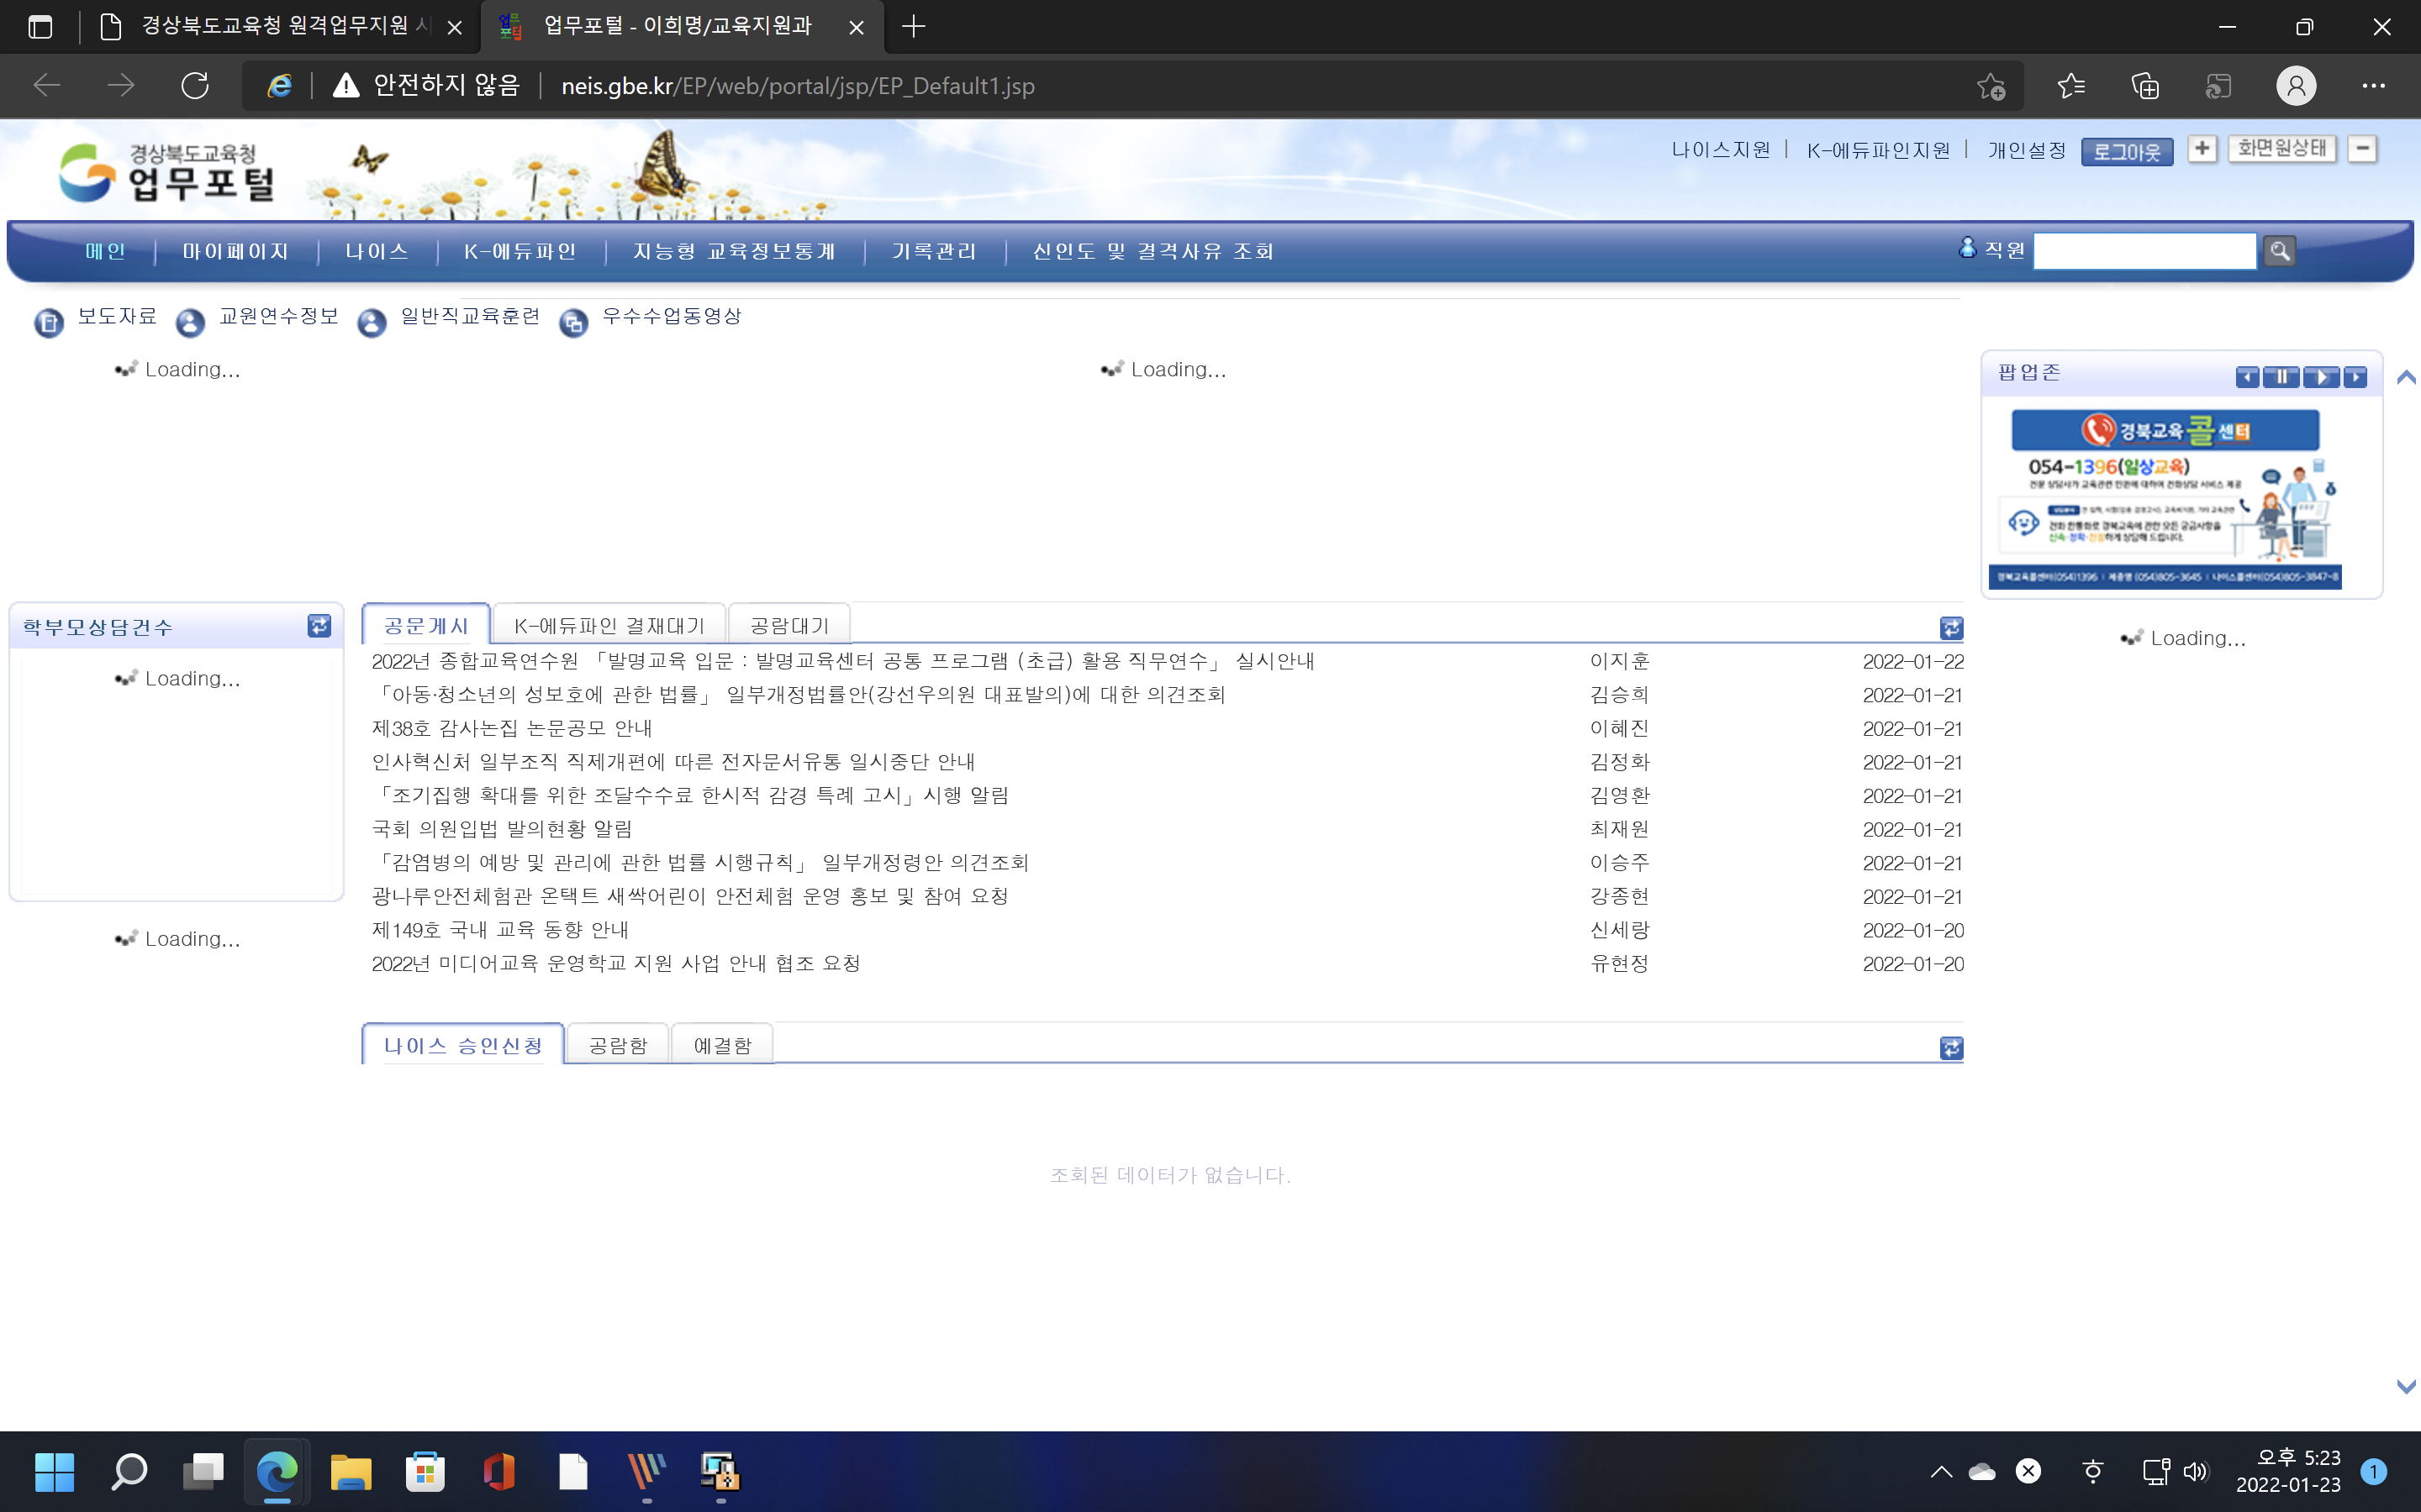Open the 우수수업동영상 shortcut

pyautogui.click(x=670, y=316)
